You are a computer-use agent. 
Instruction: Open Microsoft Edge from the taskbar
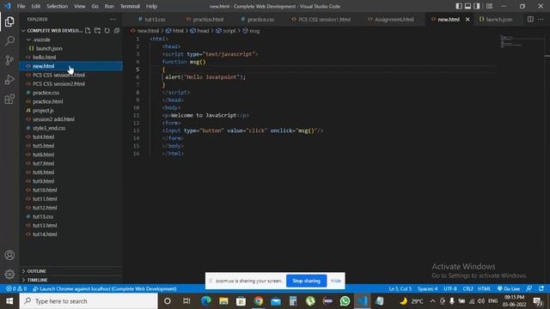coord(206,301)
